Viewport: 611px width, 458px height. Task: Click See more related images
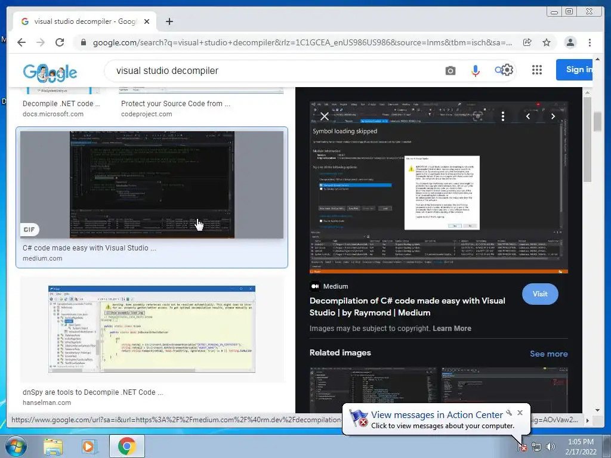click(549, 354)
